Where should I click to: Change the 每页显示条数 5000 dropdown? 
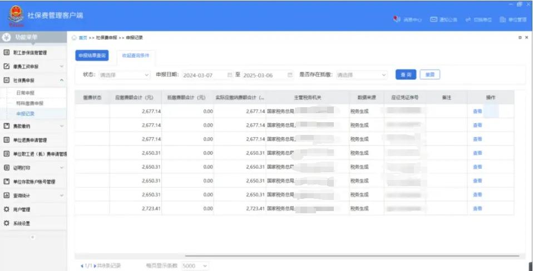point(194,266)
